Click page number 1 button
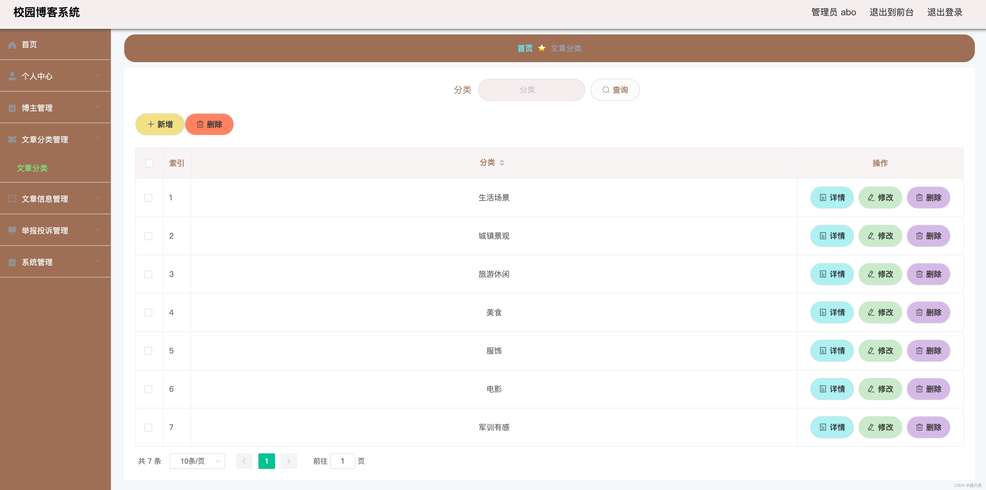 pos(266,461)
